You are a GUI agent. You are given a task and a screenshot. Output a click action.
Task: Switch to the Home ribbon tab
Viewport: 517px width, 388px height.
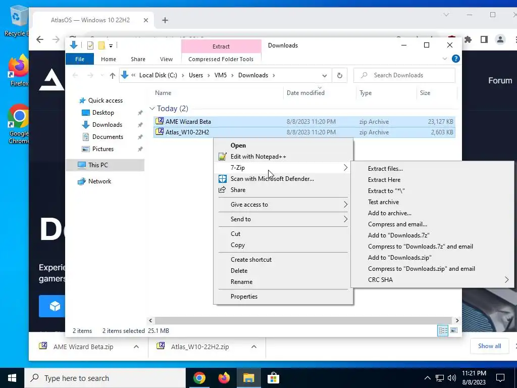(x=109, y=59)
